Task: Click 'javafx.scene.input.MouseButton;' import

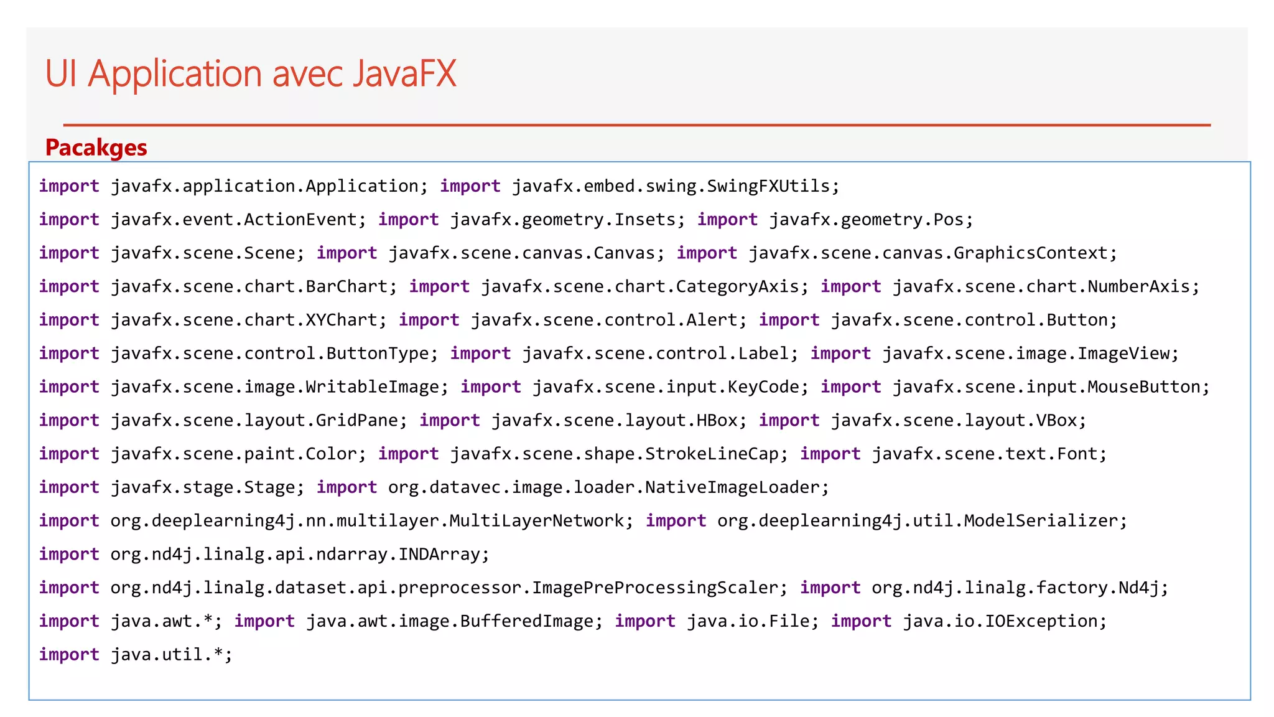Action: 1051,388
